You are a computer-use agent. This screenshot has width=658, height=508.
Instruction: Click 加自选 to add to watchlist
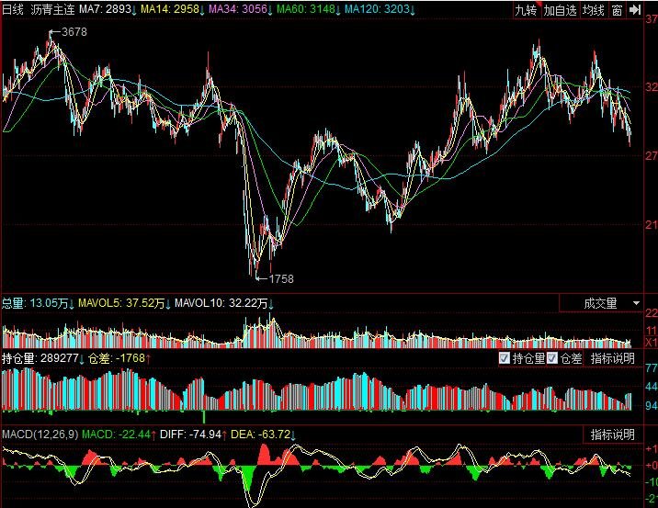559,10
